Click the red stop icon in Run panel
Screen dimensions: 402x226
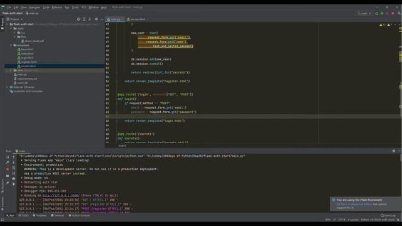pos(8,169)
